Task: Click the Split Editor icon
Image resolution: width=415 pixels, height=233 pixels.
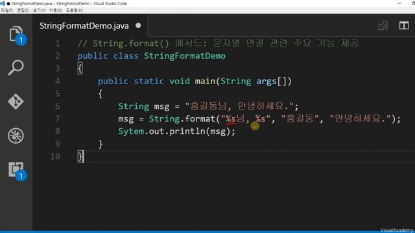Action: click(x=404, y=26)
